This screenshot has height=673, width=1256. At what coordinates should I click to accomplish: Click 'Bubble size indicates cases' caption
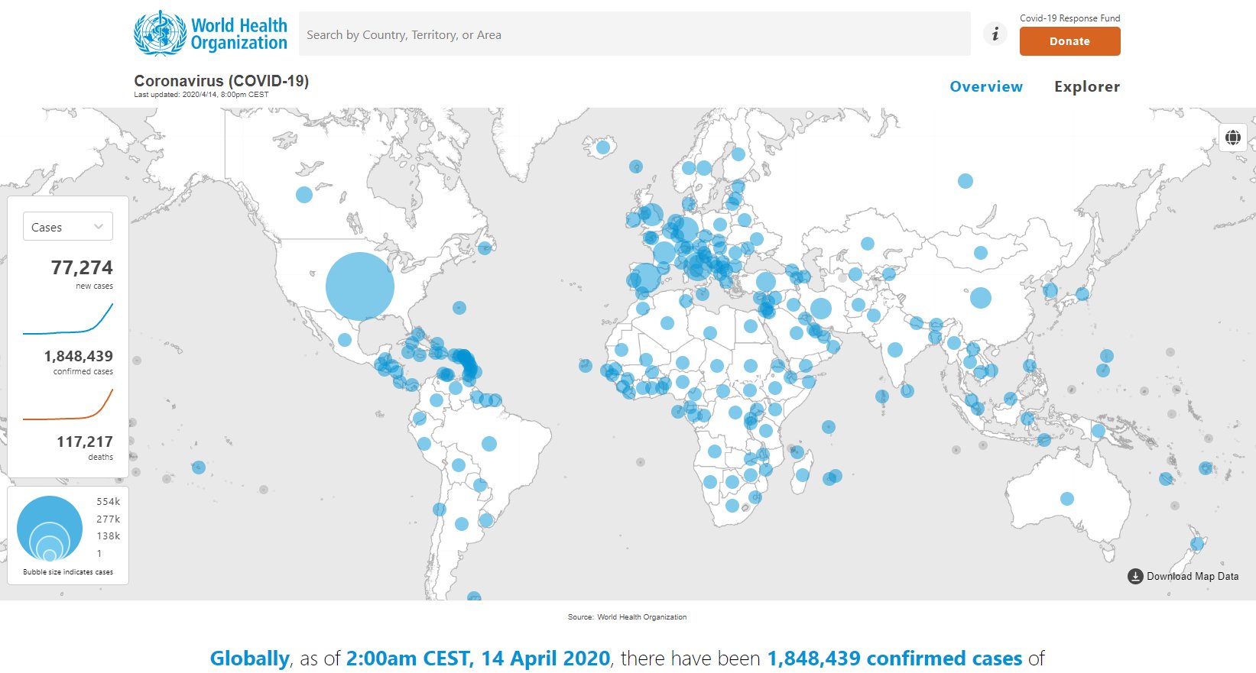pos(68,572)
